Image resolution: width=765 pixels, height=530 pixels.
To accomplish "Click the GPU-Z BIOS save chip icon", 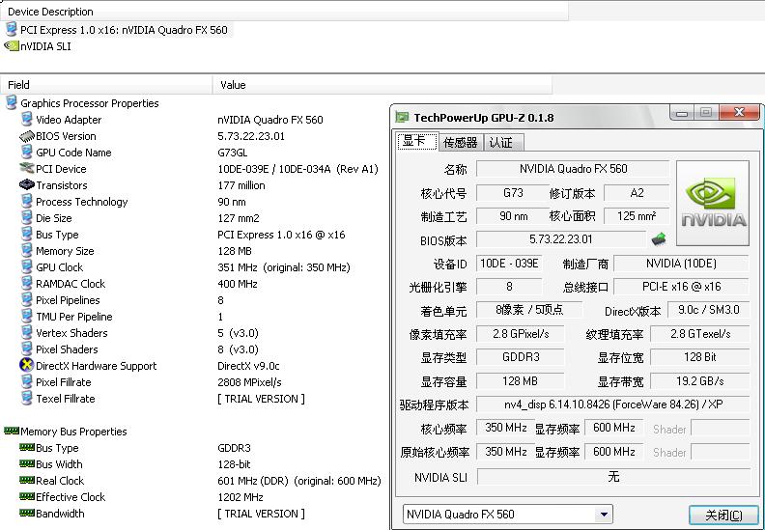I will (659, 238).
